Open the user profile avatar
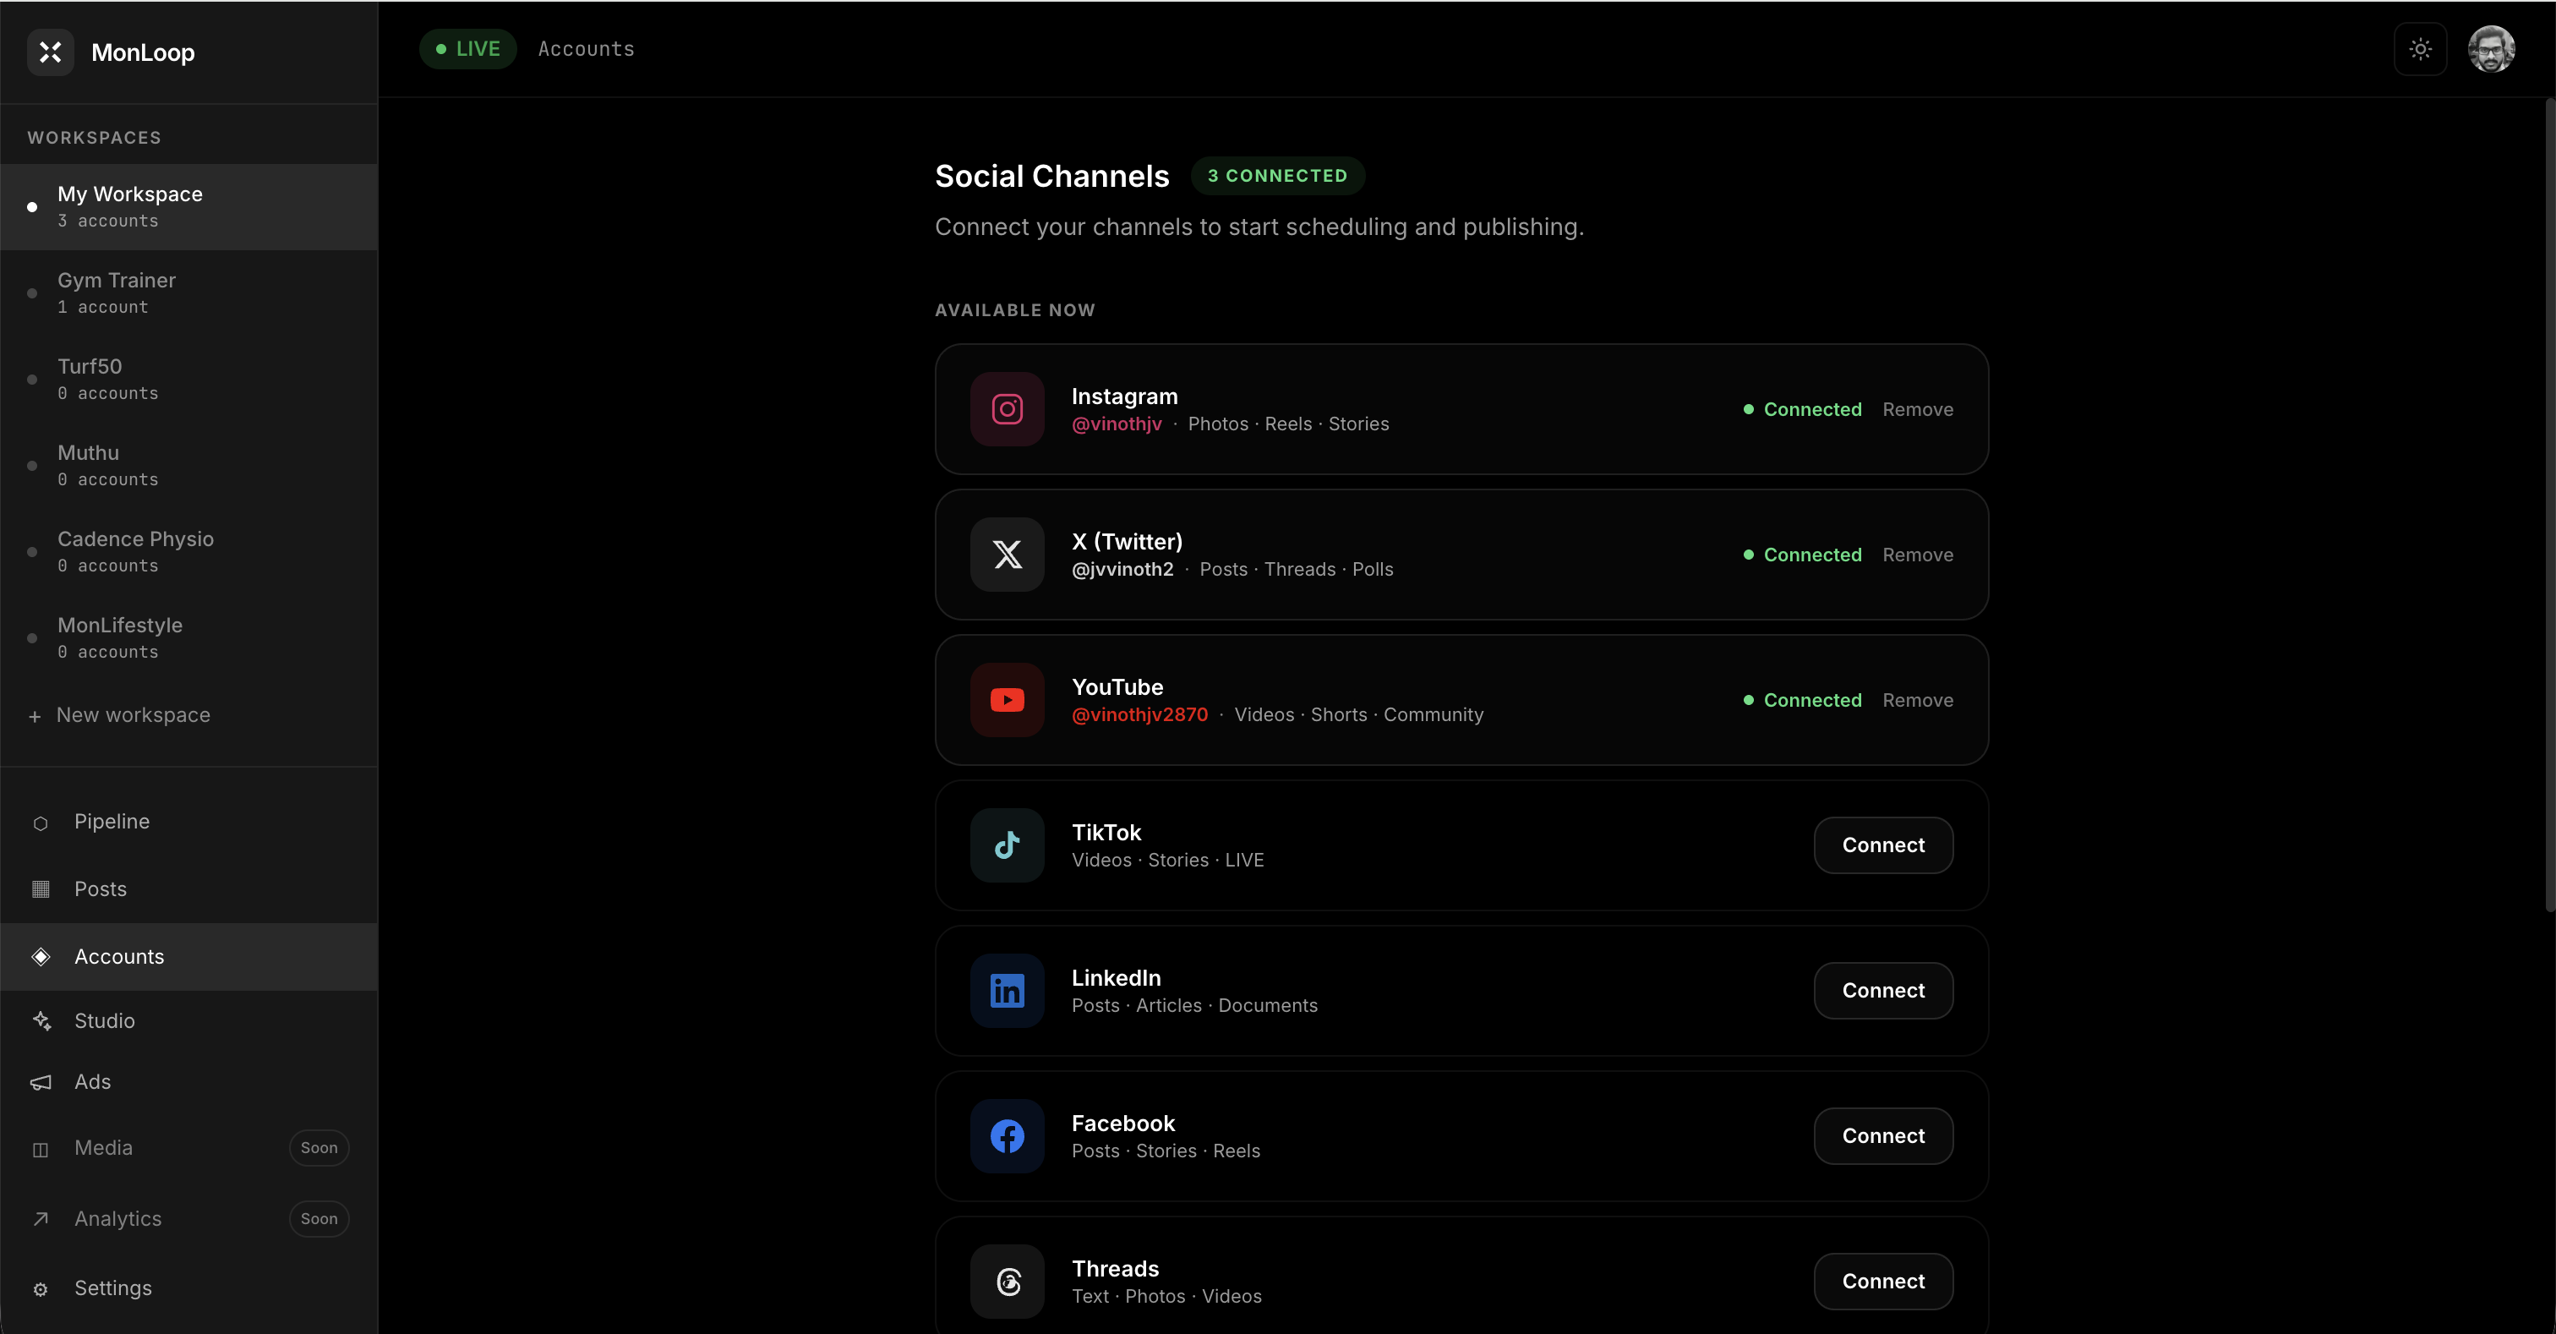Screen dimensions: 2556x1334 (2492, 49)
